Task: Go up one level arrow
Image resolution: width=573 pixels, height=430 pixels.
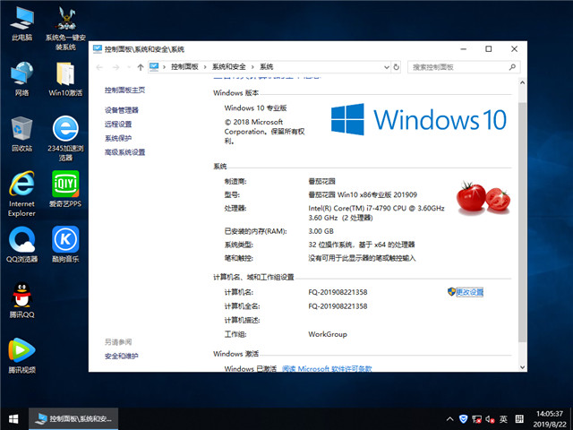Action: (141, 67)
